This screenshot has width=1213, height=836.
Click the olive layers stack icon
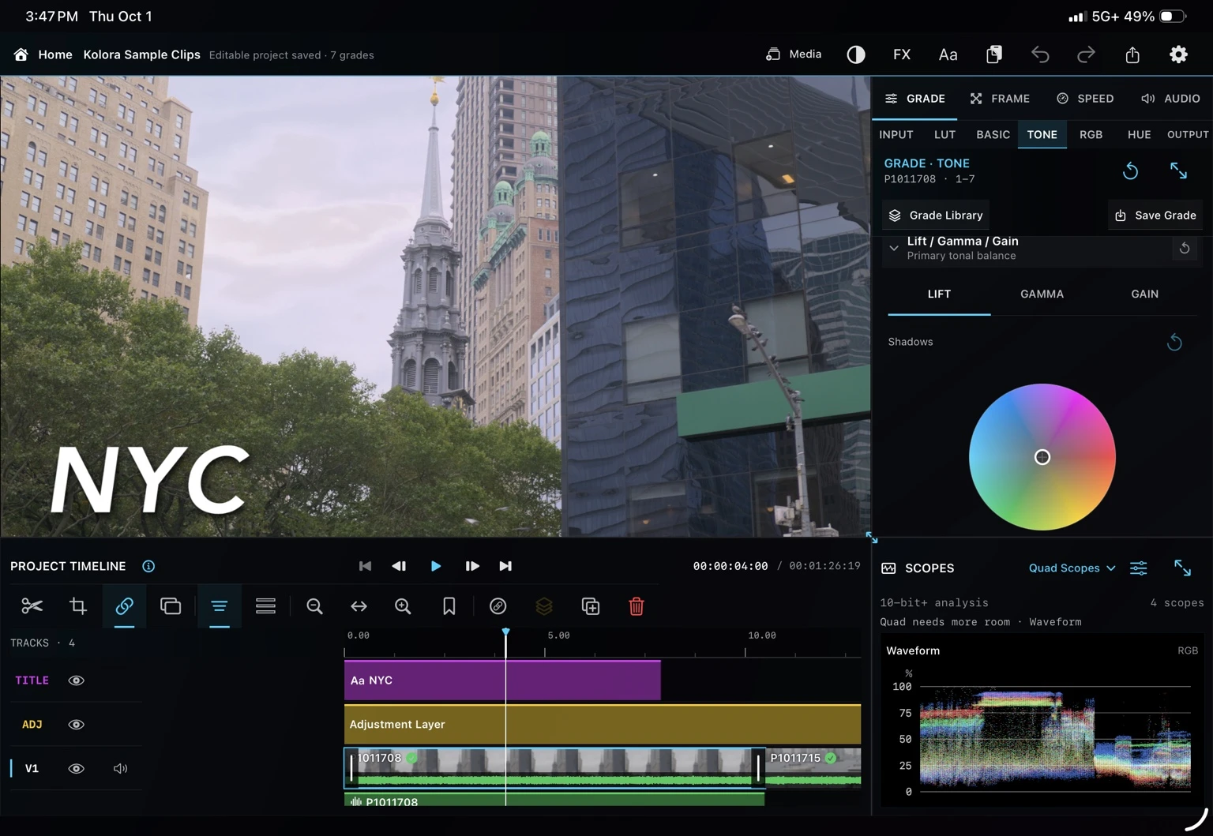tap(544, 606)
